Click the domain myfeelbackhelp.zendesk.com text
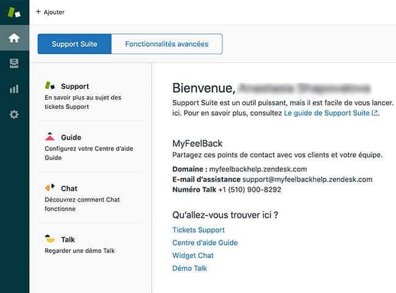 (258, 169)
